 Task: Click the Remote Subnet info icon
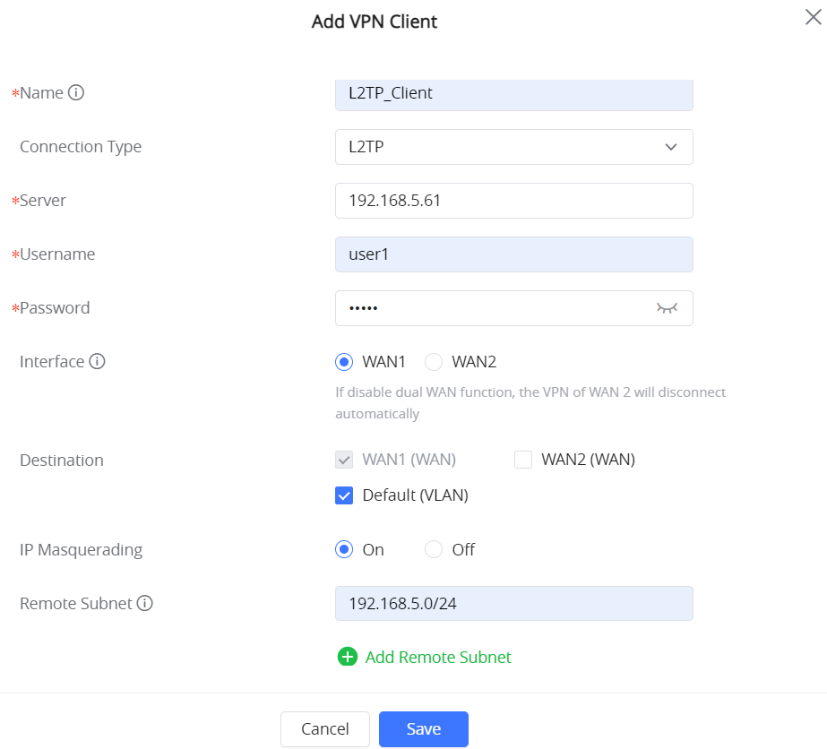[x=144, y=603]
